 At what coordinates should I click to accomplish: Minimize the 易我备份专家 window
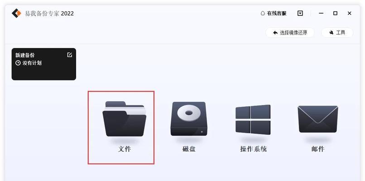321,14
